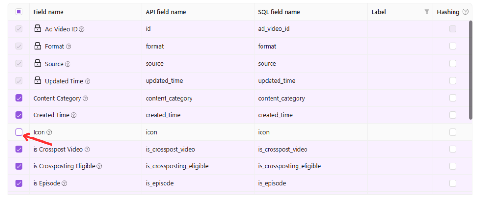
Task: Click the table's vertical scrollbar
Action: (x=471, y=70)
